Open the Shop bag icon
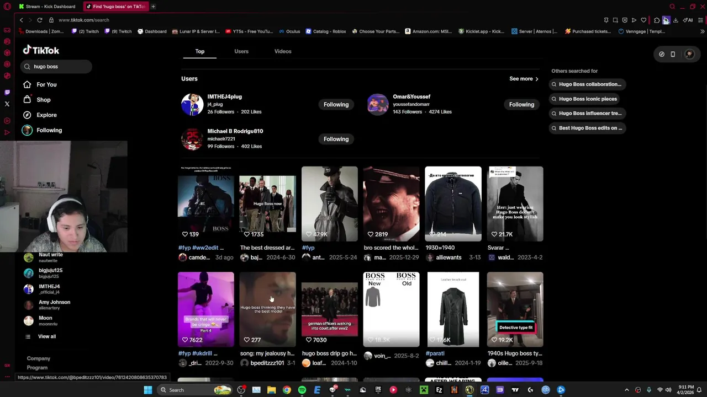 (27, 100)
